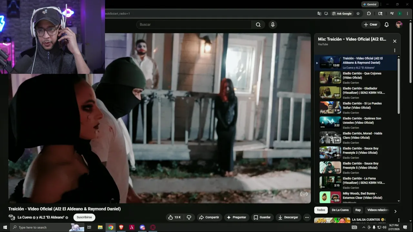Select the Videos relacionados chip
Viewport: 413px width, 232px height.
click(x=378, y=210)
